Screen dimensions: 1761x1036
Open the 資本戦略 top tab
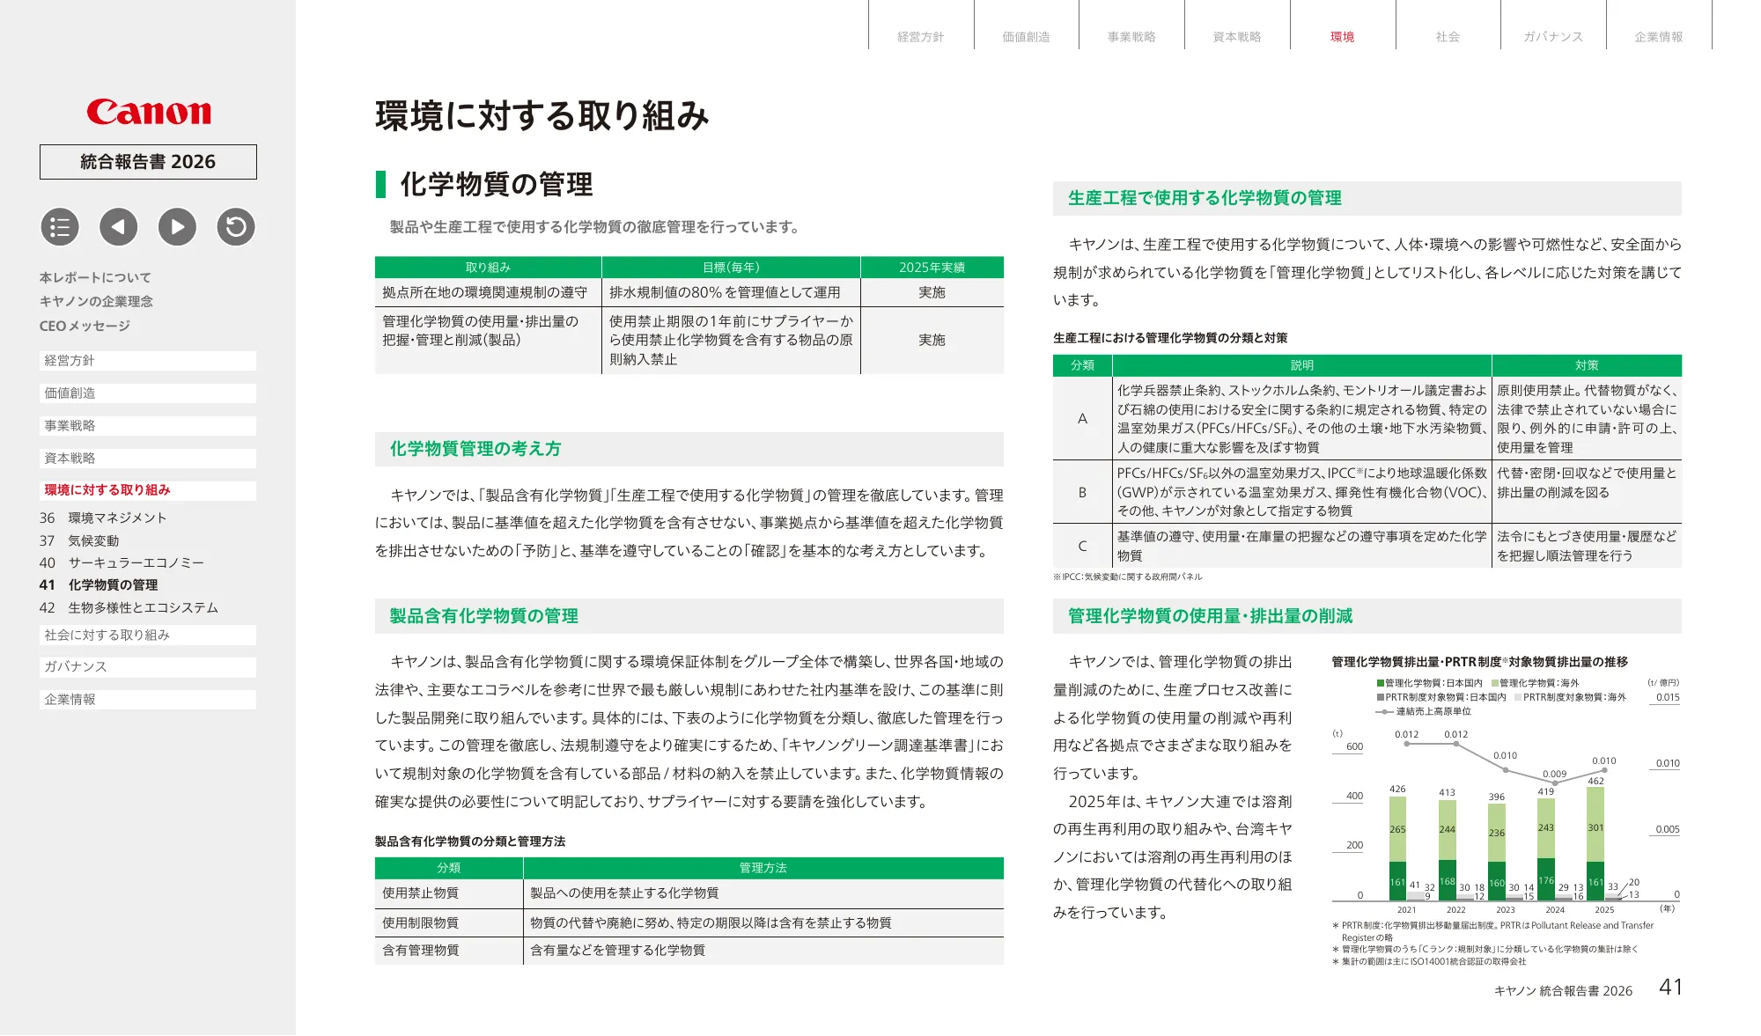(1237, 37)
